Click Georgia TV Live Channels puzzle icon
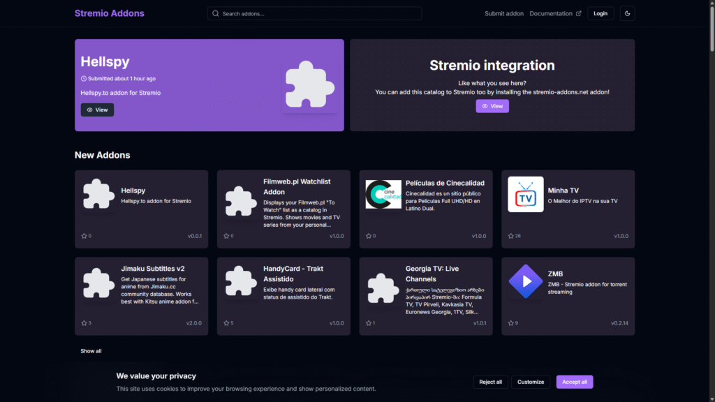The width and height of the screenshot is (715, 402). coord(383,288)
